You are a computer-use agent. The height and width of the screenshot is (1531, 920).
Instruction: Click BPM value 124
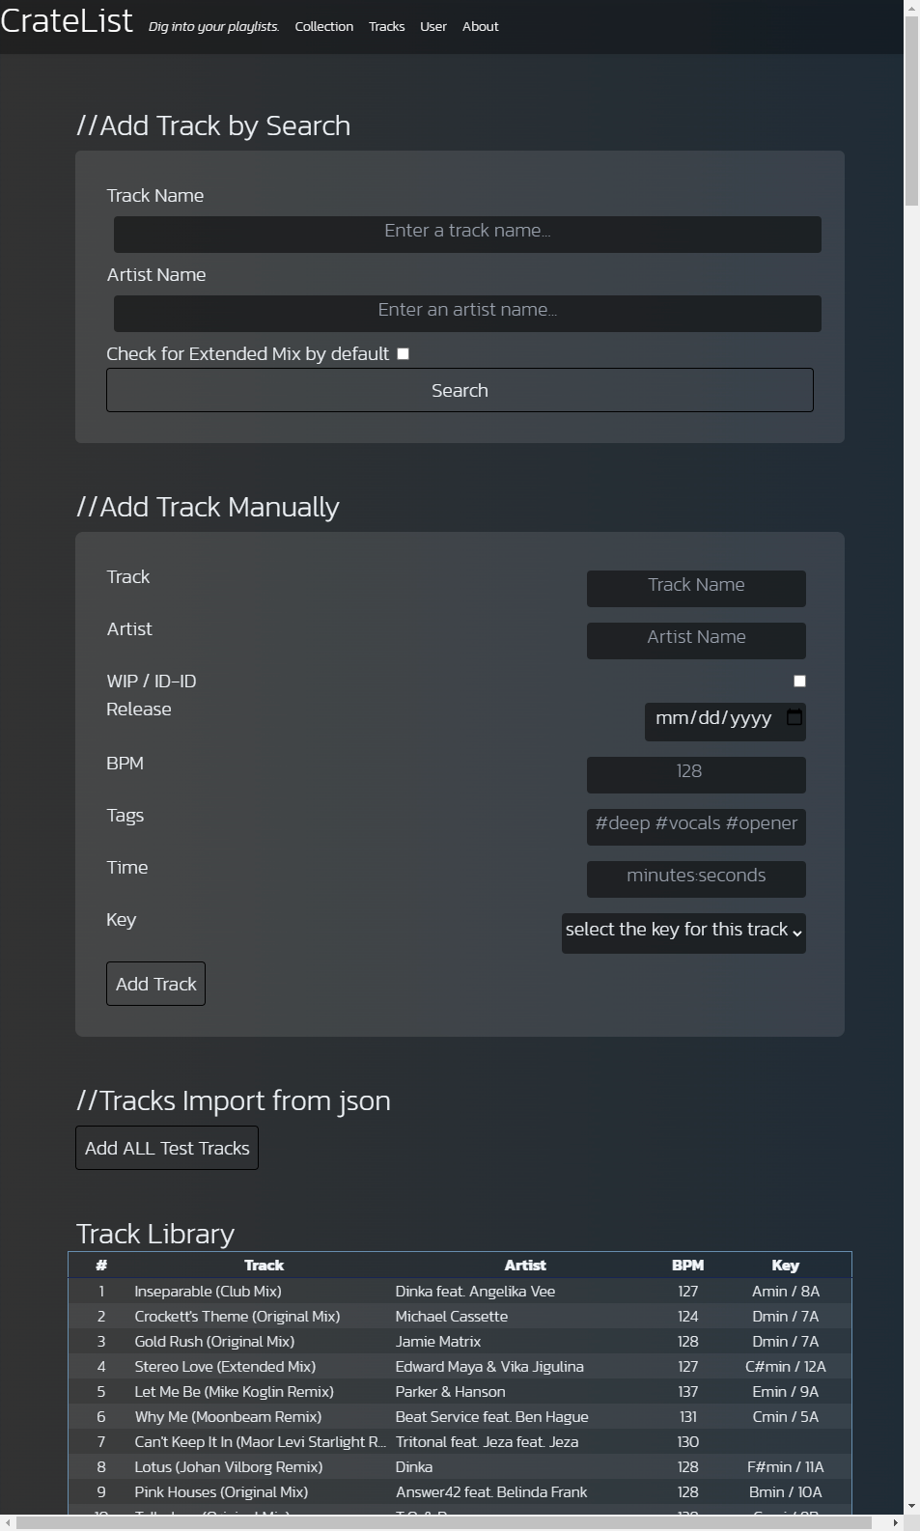687,1317
